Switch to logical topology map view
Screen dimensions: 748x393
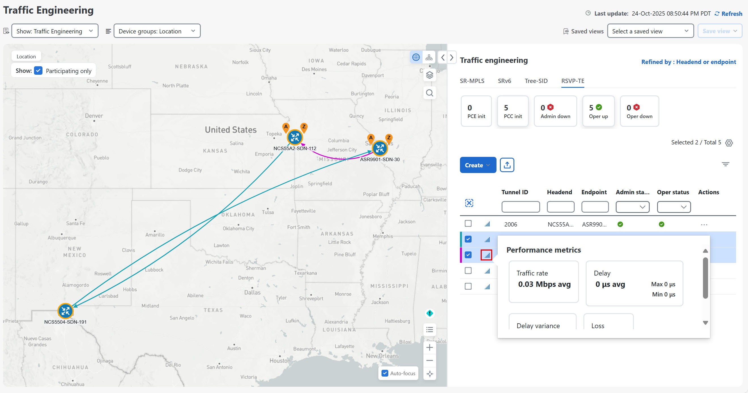click(x=429, y=57)
